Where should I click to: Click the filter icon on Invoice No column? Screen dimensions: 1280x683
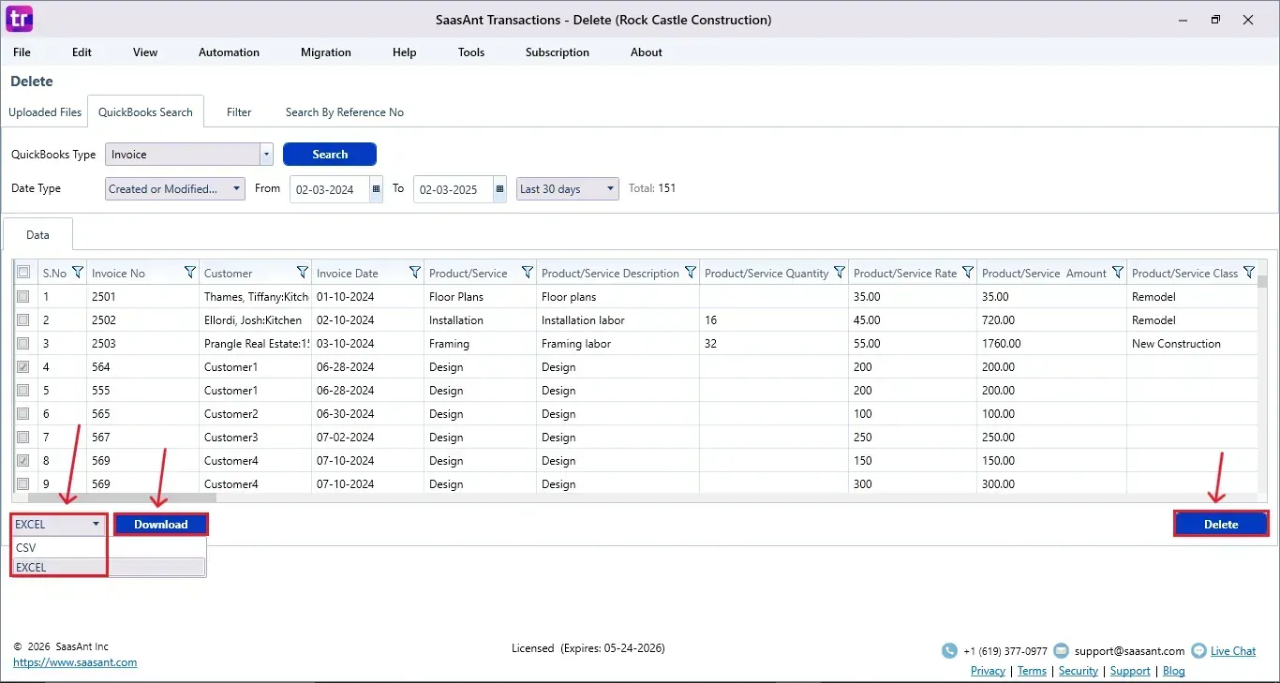189,273
